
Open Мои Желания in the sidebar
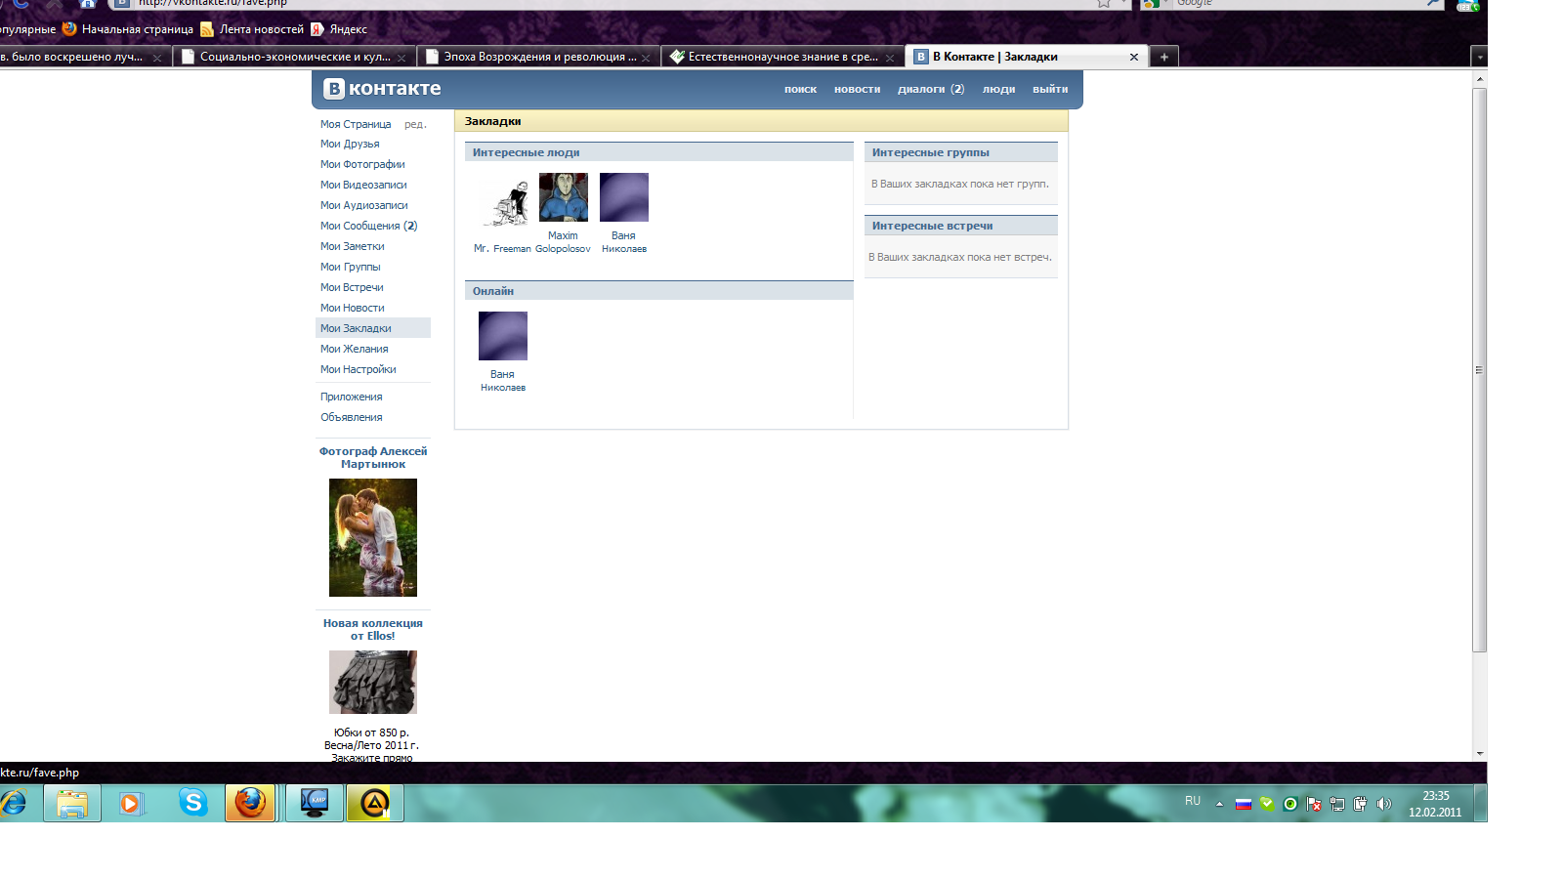(355, 349)
